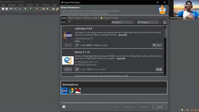Click the javafx tag under e(fx)clipse
Screen dimensions: 199x112
coord(77,41)
